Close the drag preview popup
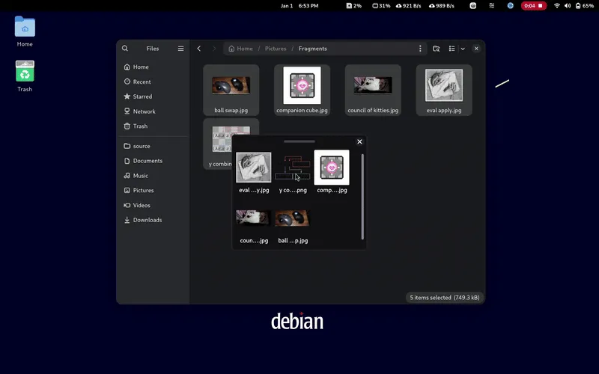Viewport: 599px width, 374px height. click(359, 141)
